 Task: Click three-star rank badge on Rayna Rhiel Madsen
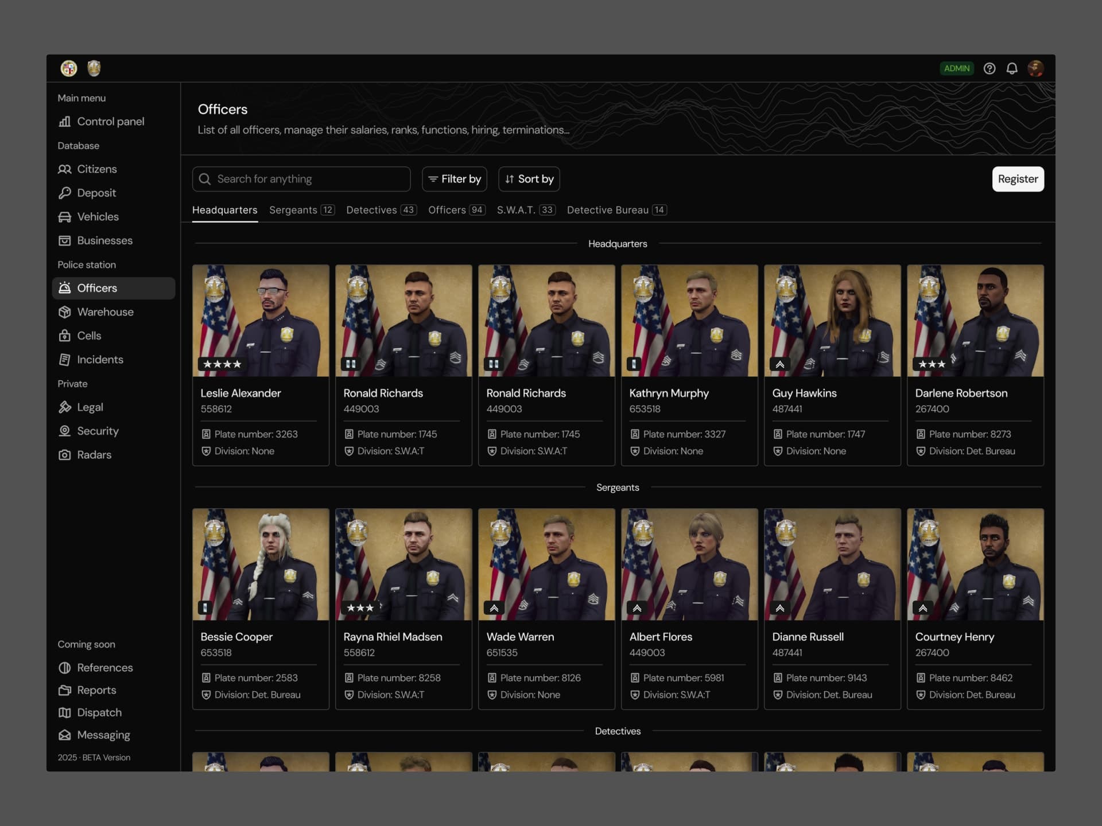click(x=360, y=608)
